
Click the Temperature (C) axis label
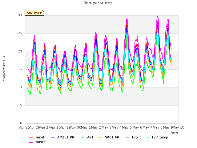click(x=4, y=69)
